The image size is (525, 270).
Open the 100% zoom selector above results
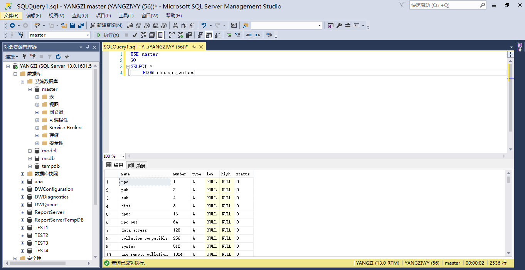(x=114, y=156)
